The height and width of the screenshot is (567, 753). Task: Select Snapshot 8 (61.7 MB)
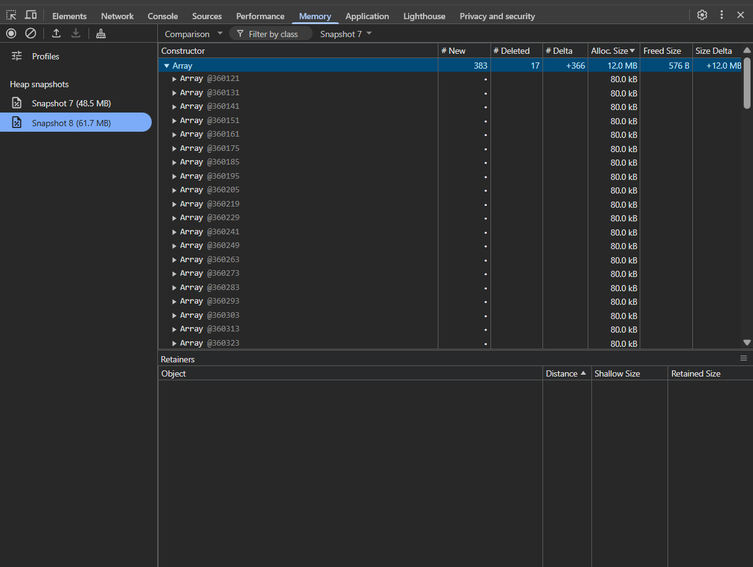(x=76, y=123)
